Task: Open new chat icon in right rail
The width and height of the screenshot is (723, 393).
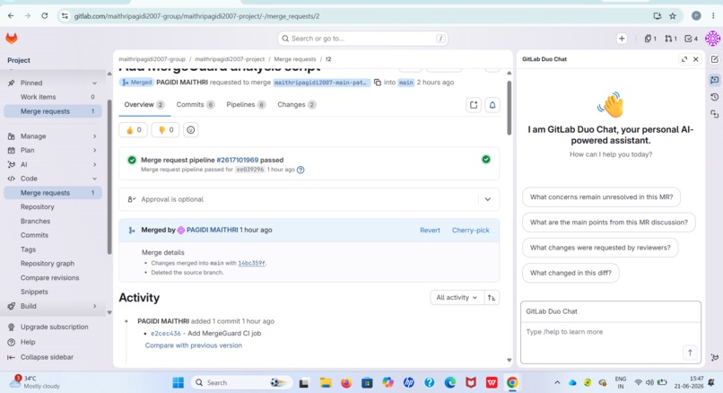Action: pyautogui.click(x=714, y=59)
